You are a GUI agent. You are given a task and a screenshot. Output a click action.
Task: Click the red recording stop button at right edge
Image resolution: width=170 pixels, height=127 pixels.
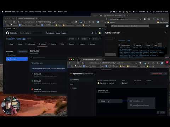click(x=167, y=62)
